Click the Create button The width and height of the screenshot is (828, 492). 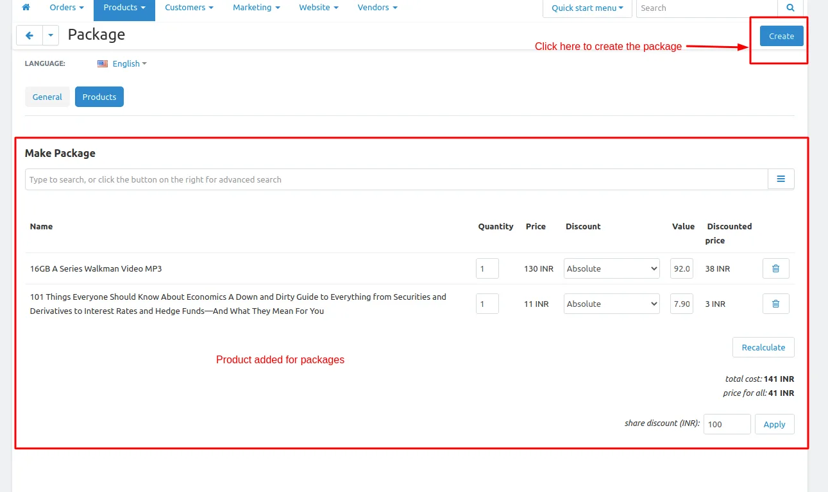(781, 36)
